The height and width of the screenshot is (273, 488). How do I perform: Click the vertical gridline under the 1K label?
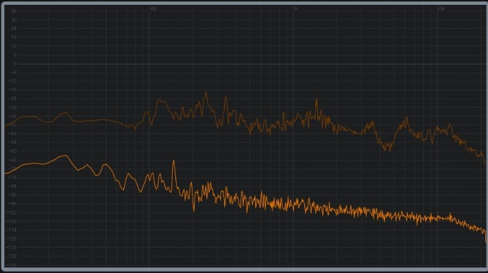293,137
